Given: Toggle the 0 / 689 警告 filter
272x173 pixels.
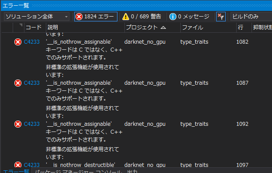Looking at the screenshot, I should pyautogui.click(x=142, y=17).
